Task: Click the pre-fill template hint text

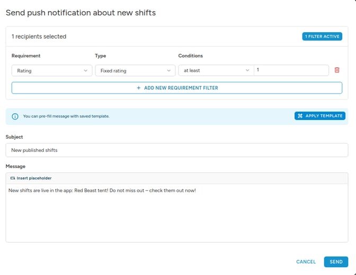Action: [x=66, y=116]
